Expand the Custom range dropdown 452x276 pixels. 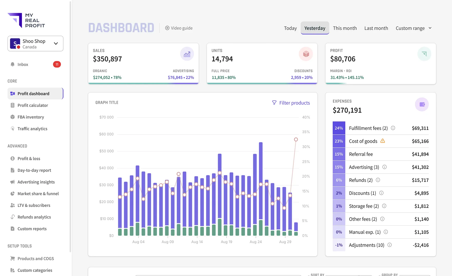pos(413,28)
